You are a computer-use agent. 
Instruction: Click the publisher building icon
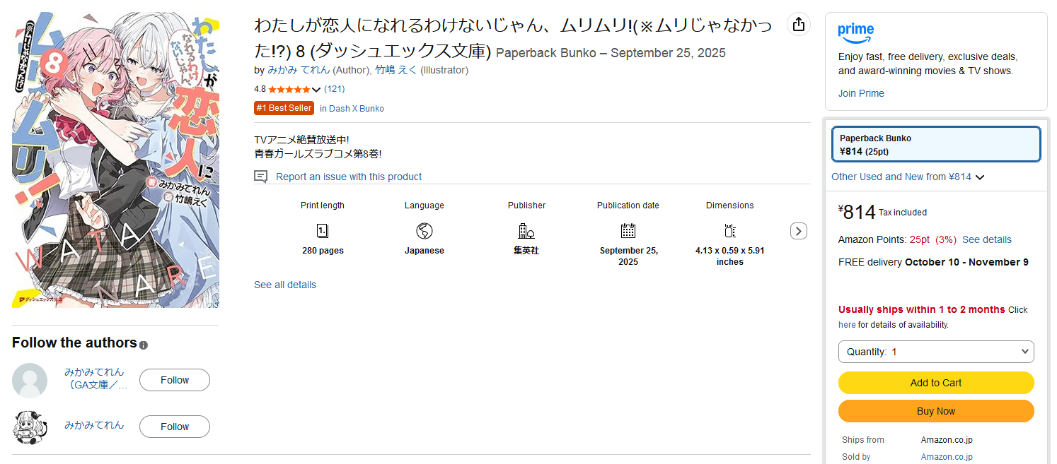point(526,231)
